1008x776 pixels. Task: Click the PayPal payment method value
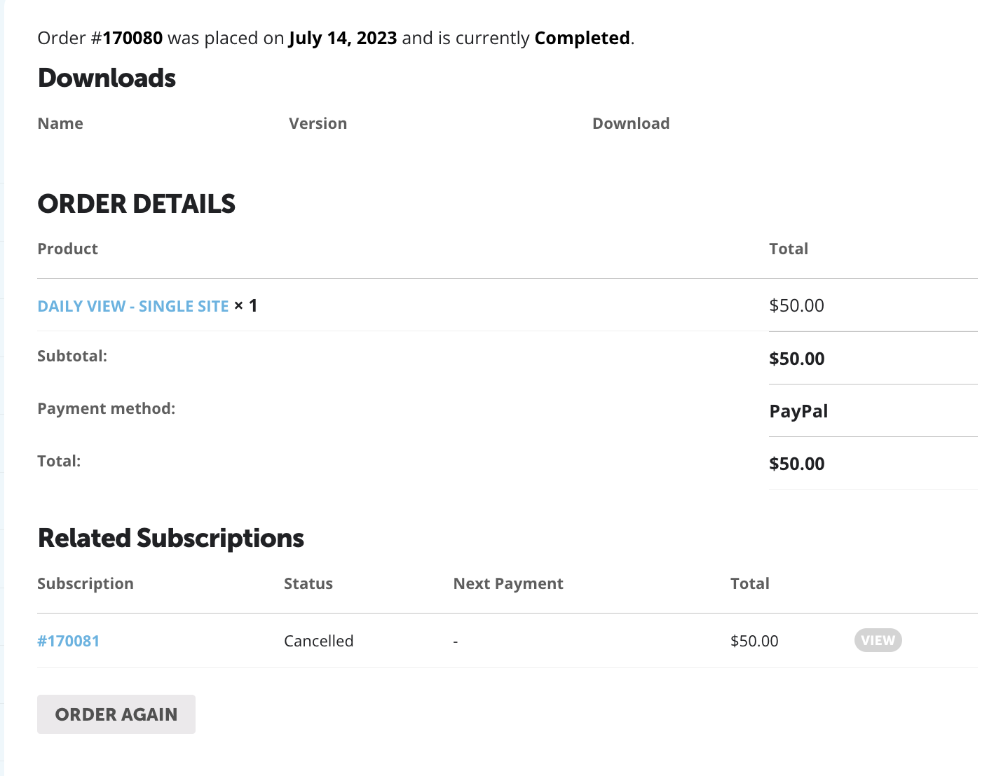(x=798, y=411)
